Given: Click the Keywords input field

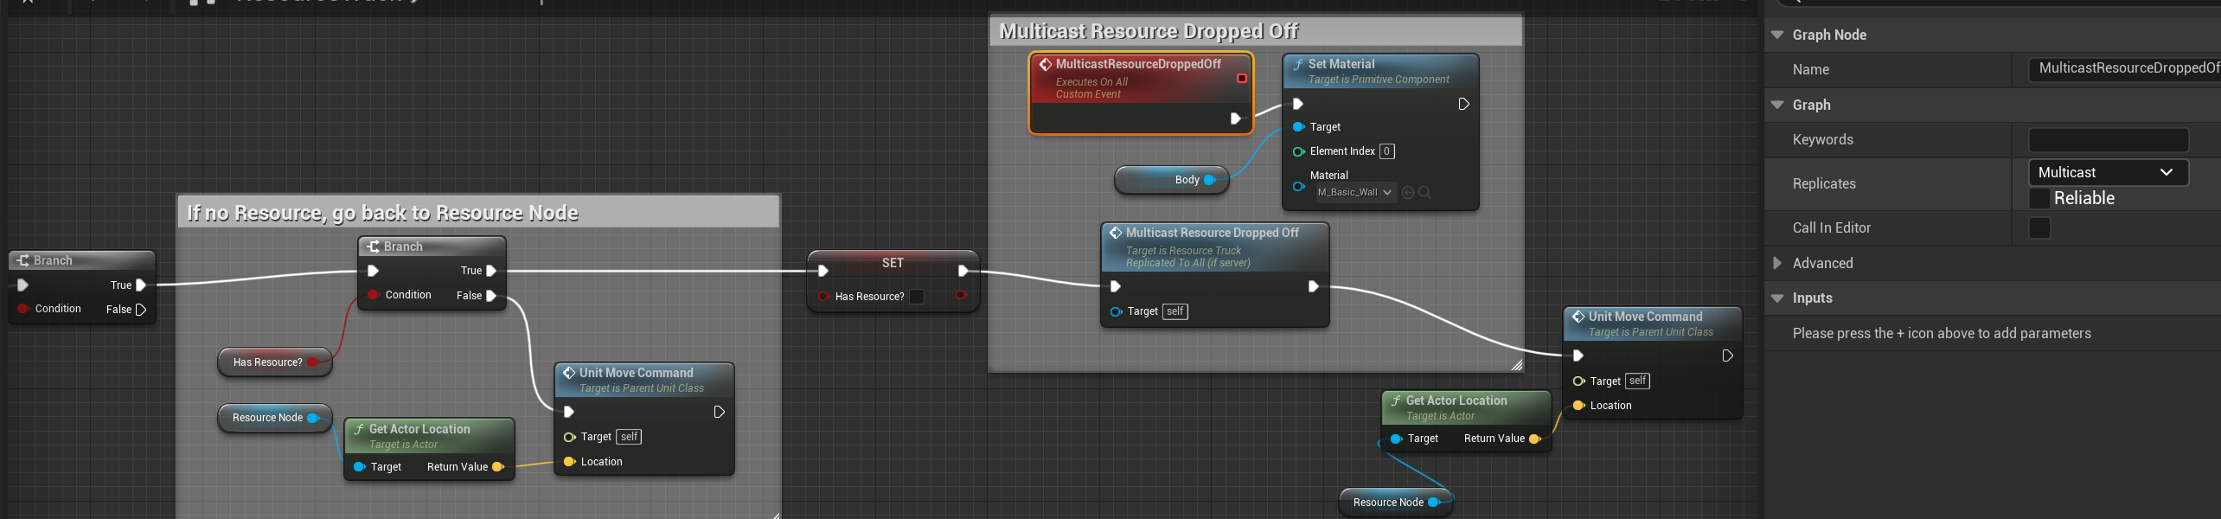Looking at the screenshot, I should click(x=2109, y=139).
